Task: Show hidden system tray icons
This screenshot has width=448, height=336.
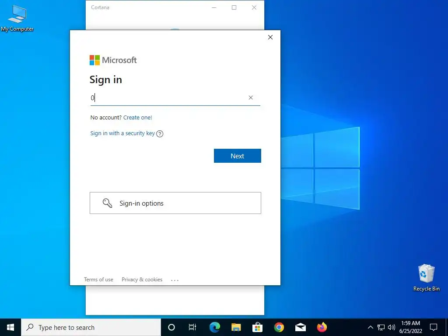Action: pos(370,327)
